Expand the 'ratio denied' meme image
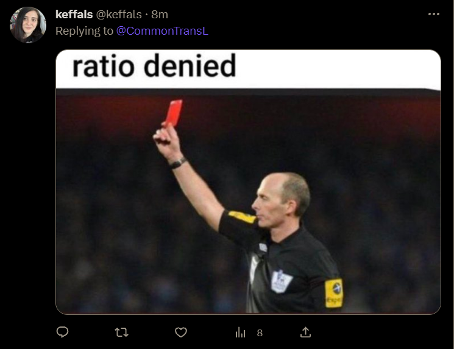Image resolution: width=454 pixels, height=349 pixels. (x=248, y=182)
